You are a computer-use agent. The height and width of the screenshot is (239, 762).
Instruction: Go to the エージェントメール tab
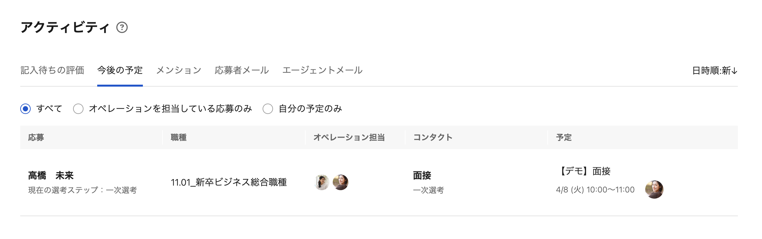point(322,70)
